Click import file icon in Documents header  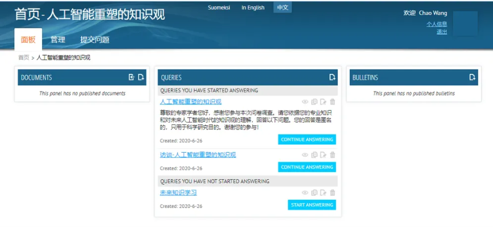(131, 77)
